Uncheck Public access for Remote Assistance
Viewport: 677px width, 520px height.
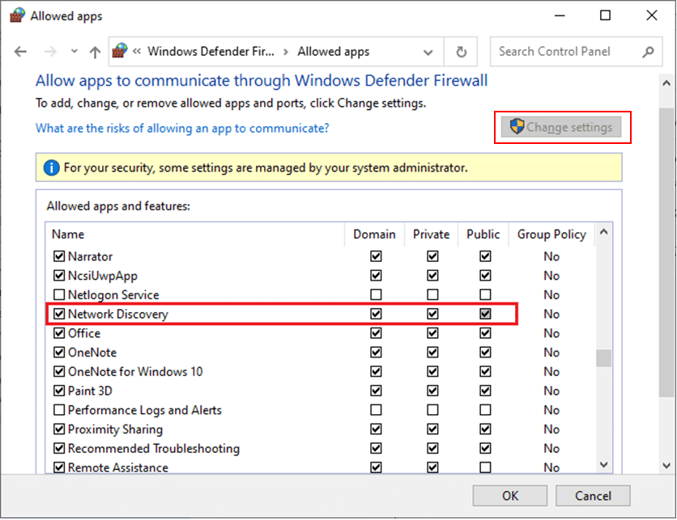(x=484, y=467)
